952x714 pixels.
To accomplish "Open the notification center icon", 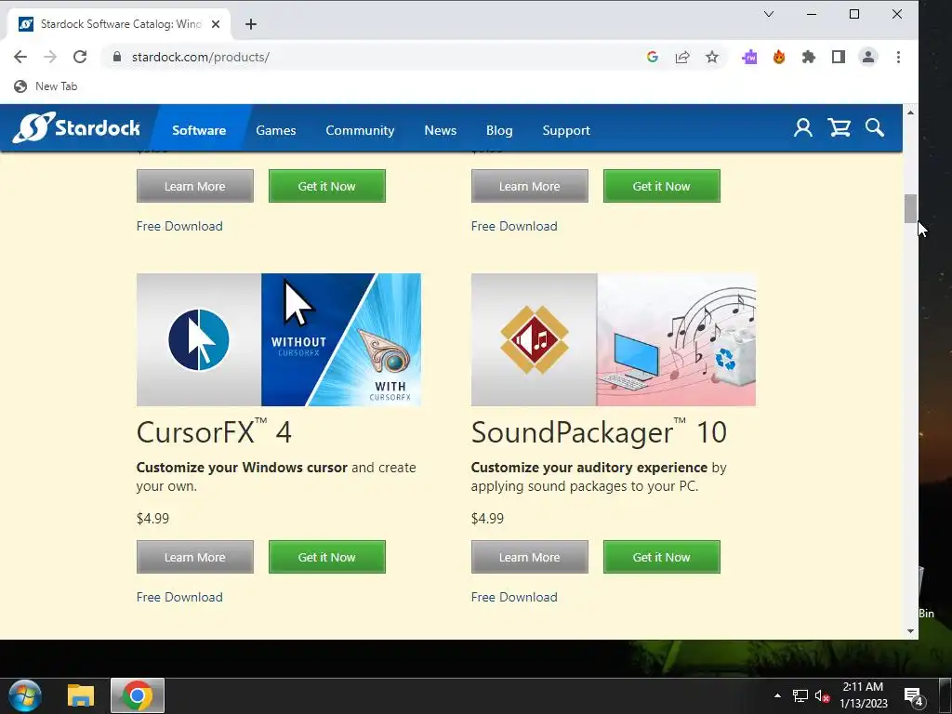I will [913, 696].
